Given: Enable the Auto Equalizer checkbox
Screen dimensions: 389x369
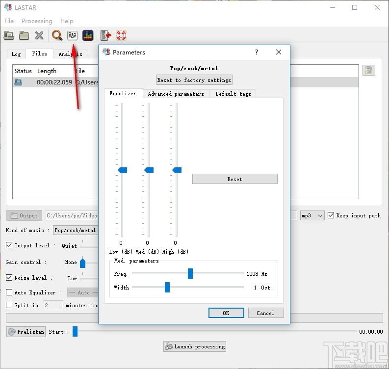Looking at the screenshot, I should tap(9, 292).
